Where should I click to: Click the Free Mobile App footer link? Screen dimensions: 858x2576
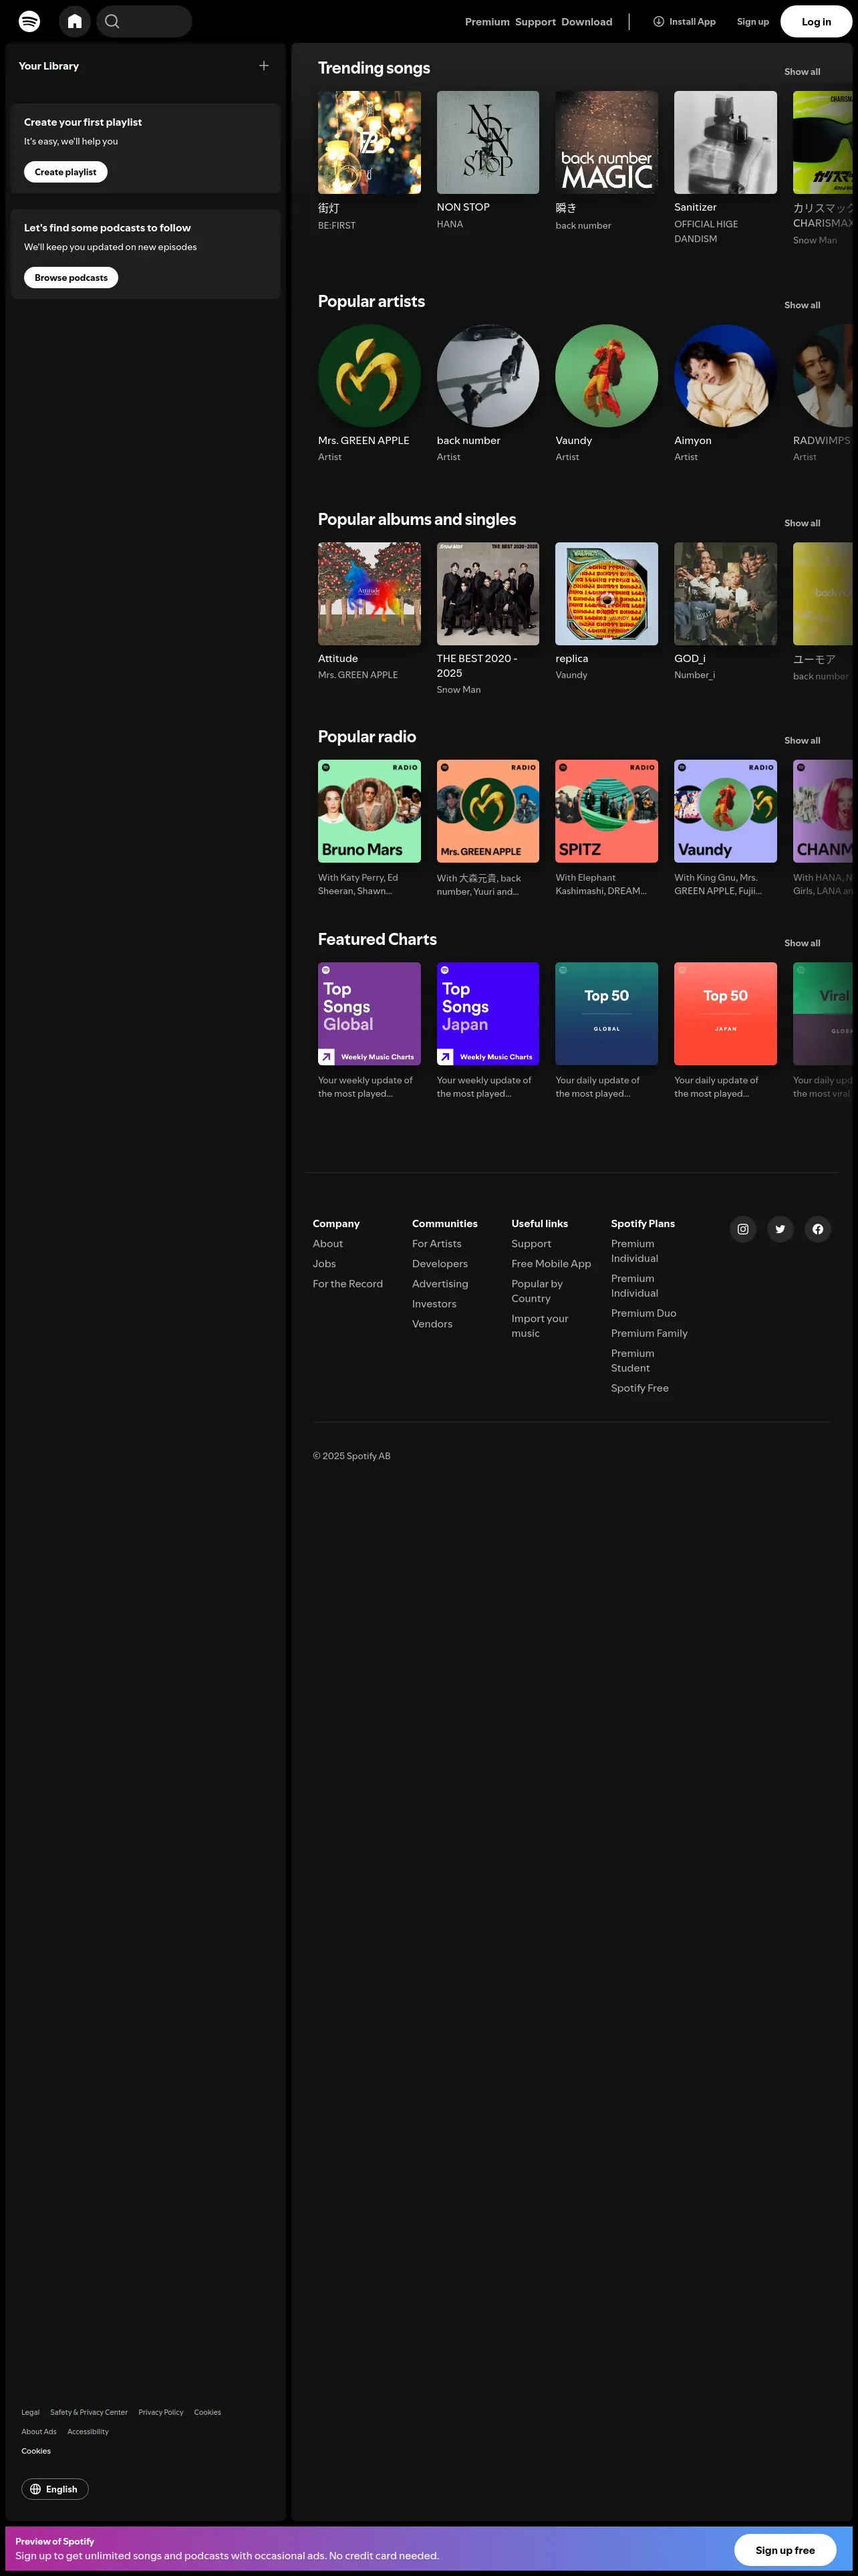tap(551, 1264)
